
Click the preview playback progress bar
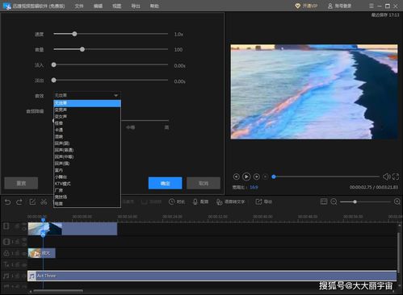click(325, 177)
